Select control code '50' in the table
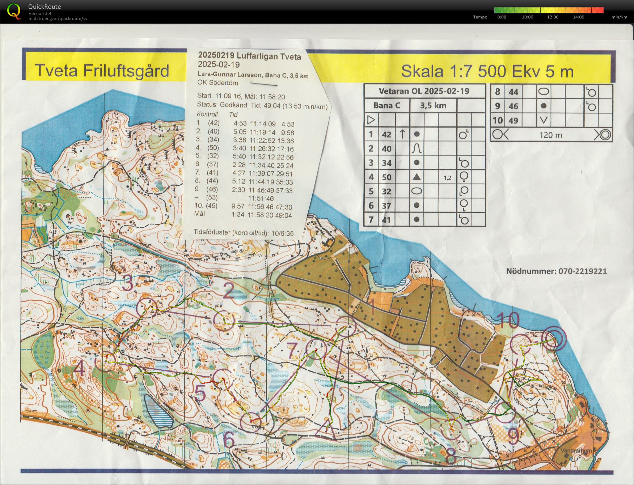The width and height of the screenshot is (634, 485). [386, 177]
